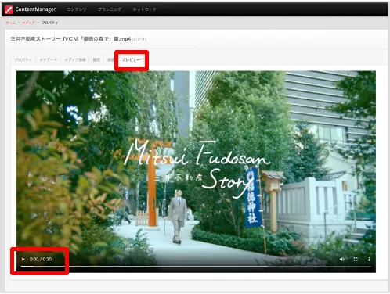Click the 0:00 / 0:30 time display
Viewport: 390px width, 294px height.
coord(41,259)
